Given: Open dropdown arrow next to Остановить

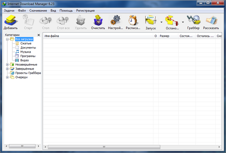Looking at the screenshot, I should pos(183,22).
